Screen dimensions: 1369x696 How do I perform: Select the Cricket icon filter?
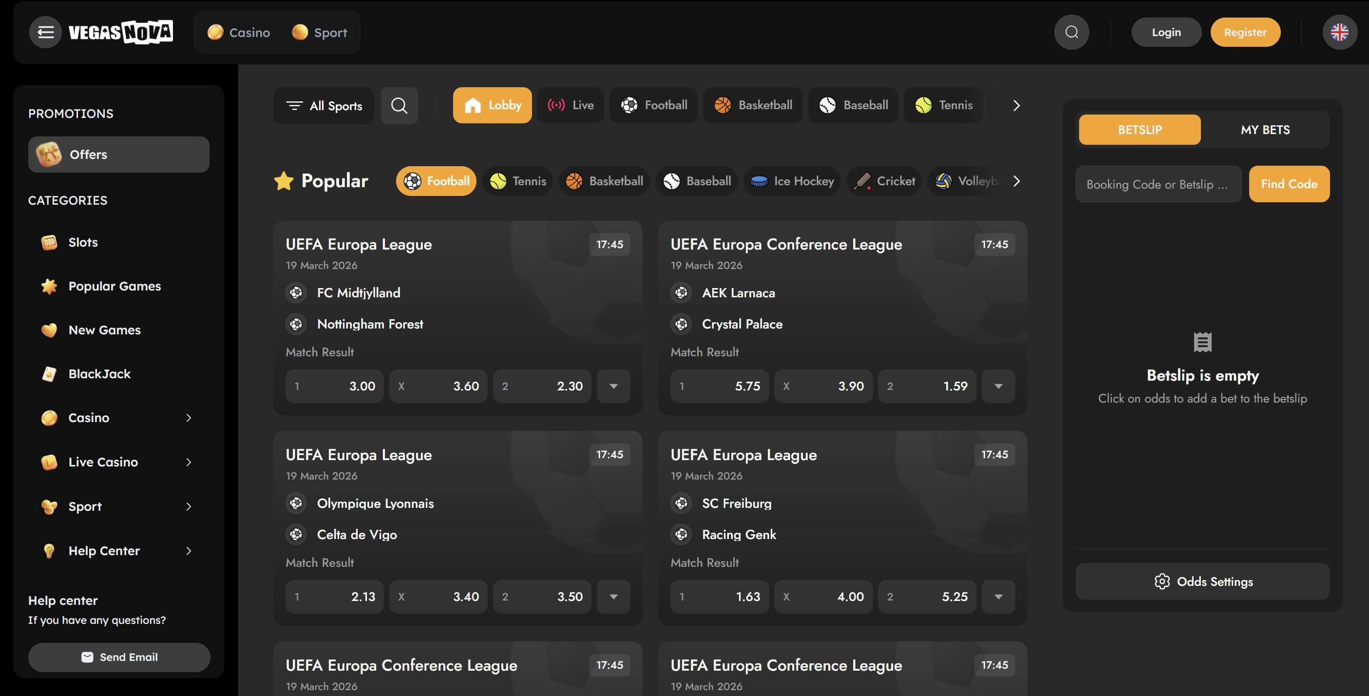(x=863, y=181)
